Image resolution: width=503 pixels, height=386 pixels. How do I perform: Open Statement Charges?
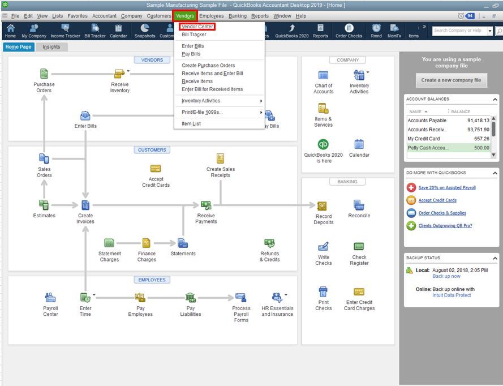109,243
